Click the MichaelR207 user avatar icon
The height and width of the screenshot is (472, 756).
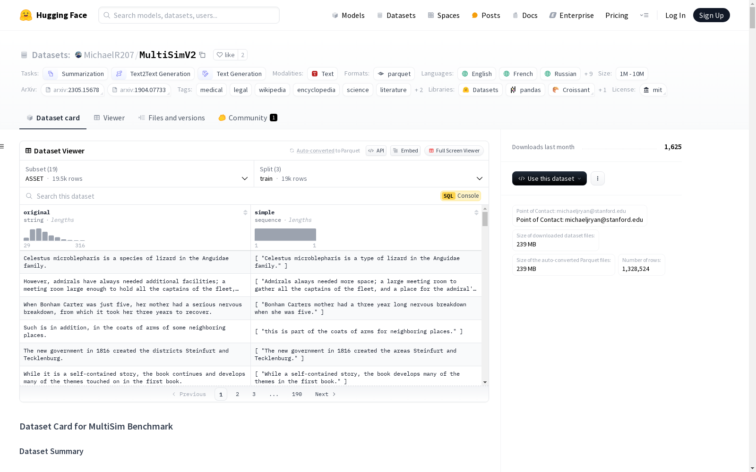pyautogui.click(x=78, y=55)
